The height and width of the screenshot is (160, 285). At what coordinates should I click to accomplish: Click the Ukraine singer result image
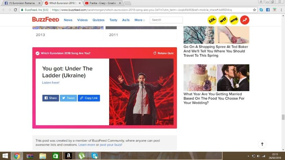[141, 92]
